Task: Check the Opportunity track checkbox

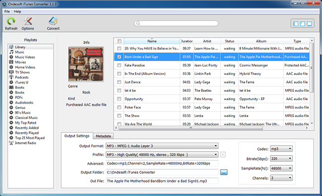Action: pos(119,99)
